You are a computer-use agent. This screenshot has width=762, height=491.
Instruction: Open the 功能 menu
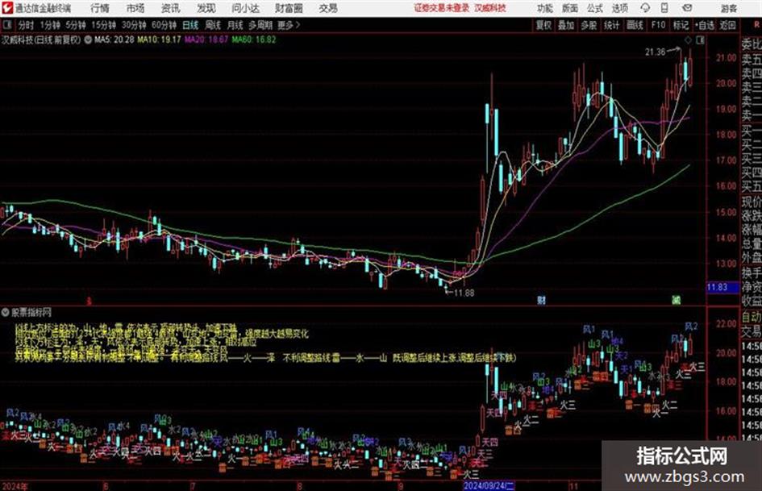tap(545, 8)
